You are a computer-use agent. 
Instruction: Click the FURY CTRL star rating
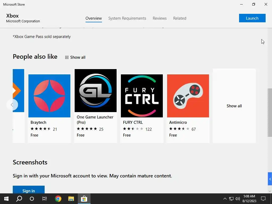133,129
